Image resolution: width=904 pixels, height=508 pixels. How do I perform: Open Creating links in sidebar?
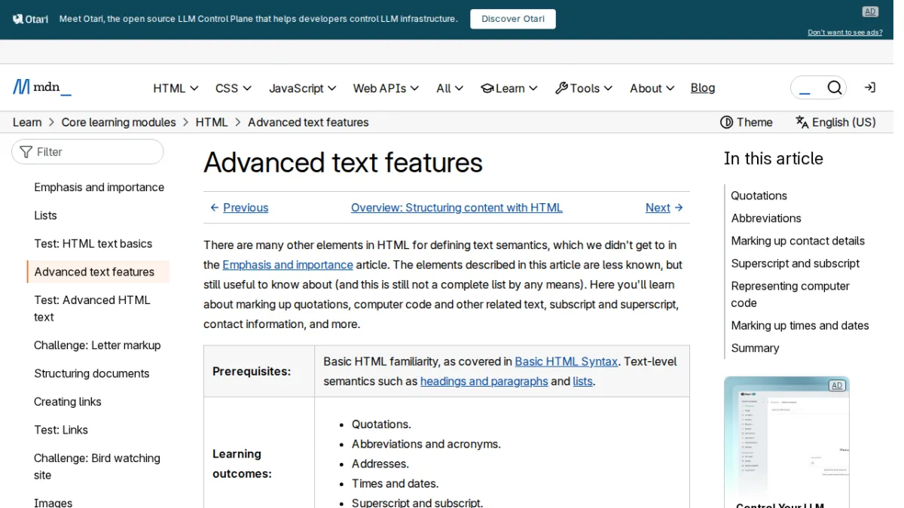(x=68, y=402)
